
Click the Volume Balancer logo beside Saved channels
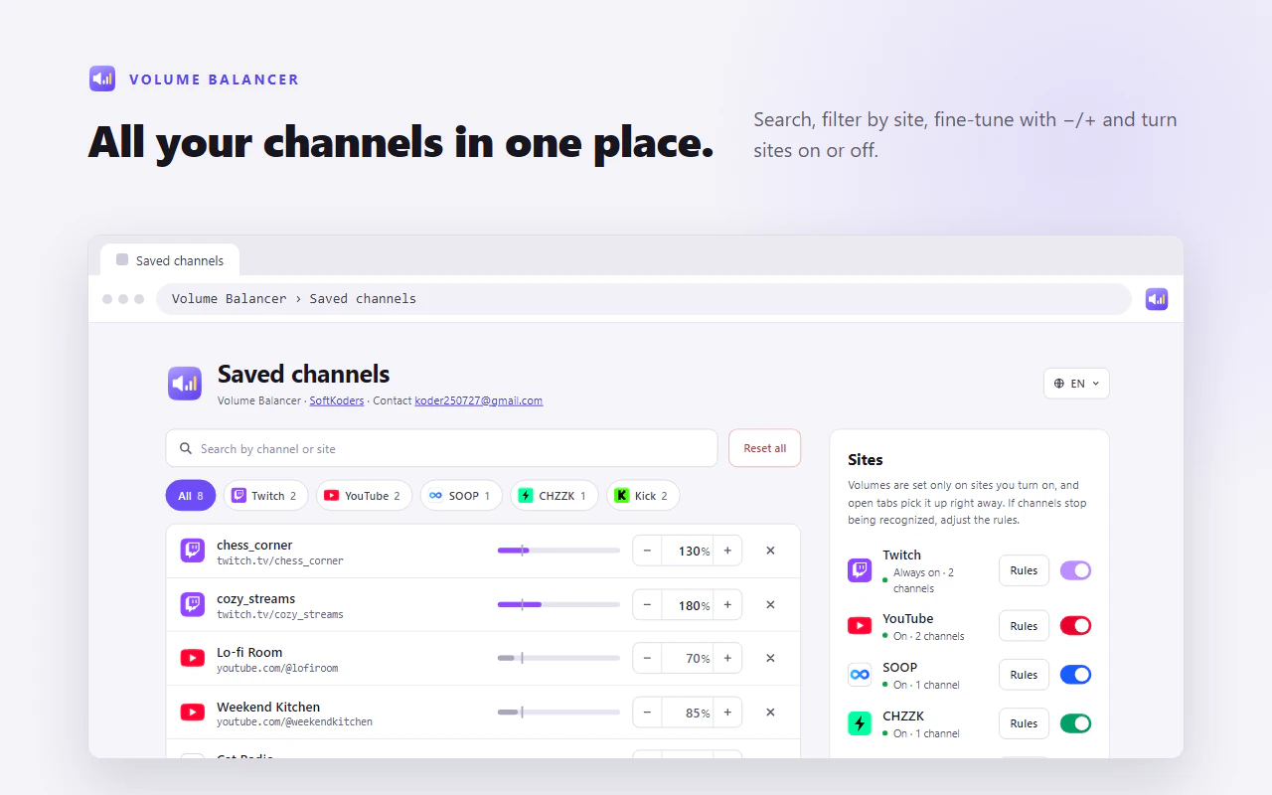click(185, 384)
